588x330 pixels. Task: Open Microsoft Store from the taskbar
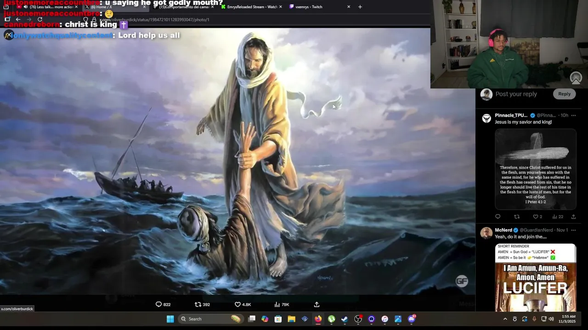pos(278,319)
